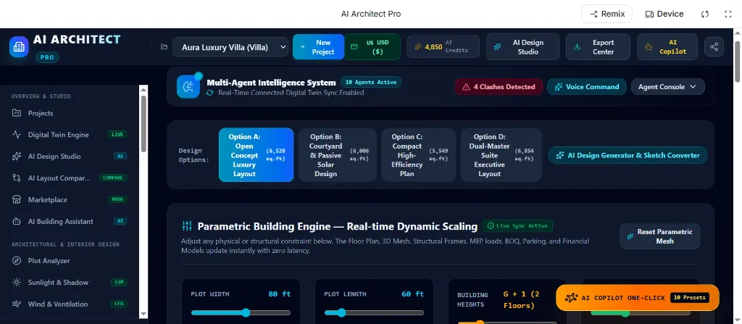Open AI Design Studio sidebar item
Image resolution: width=742 pixels, height=324 pixels.
pyautogui.click(x=70, y=157)
